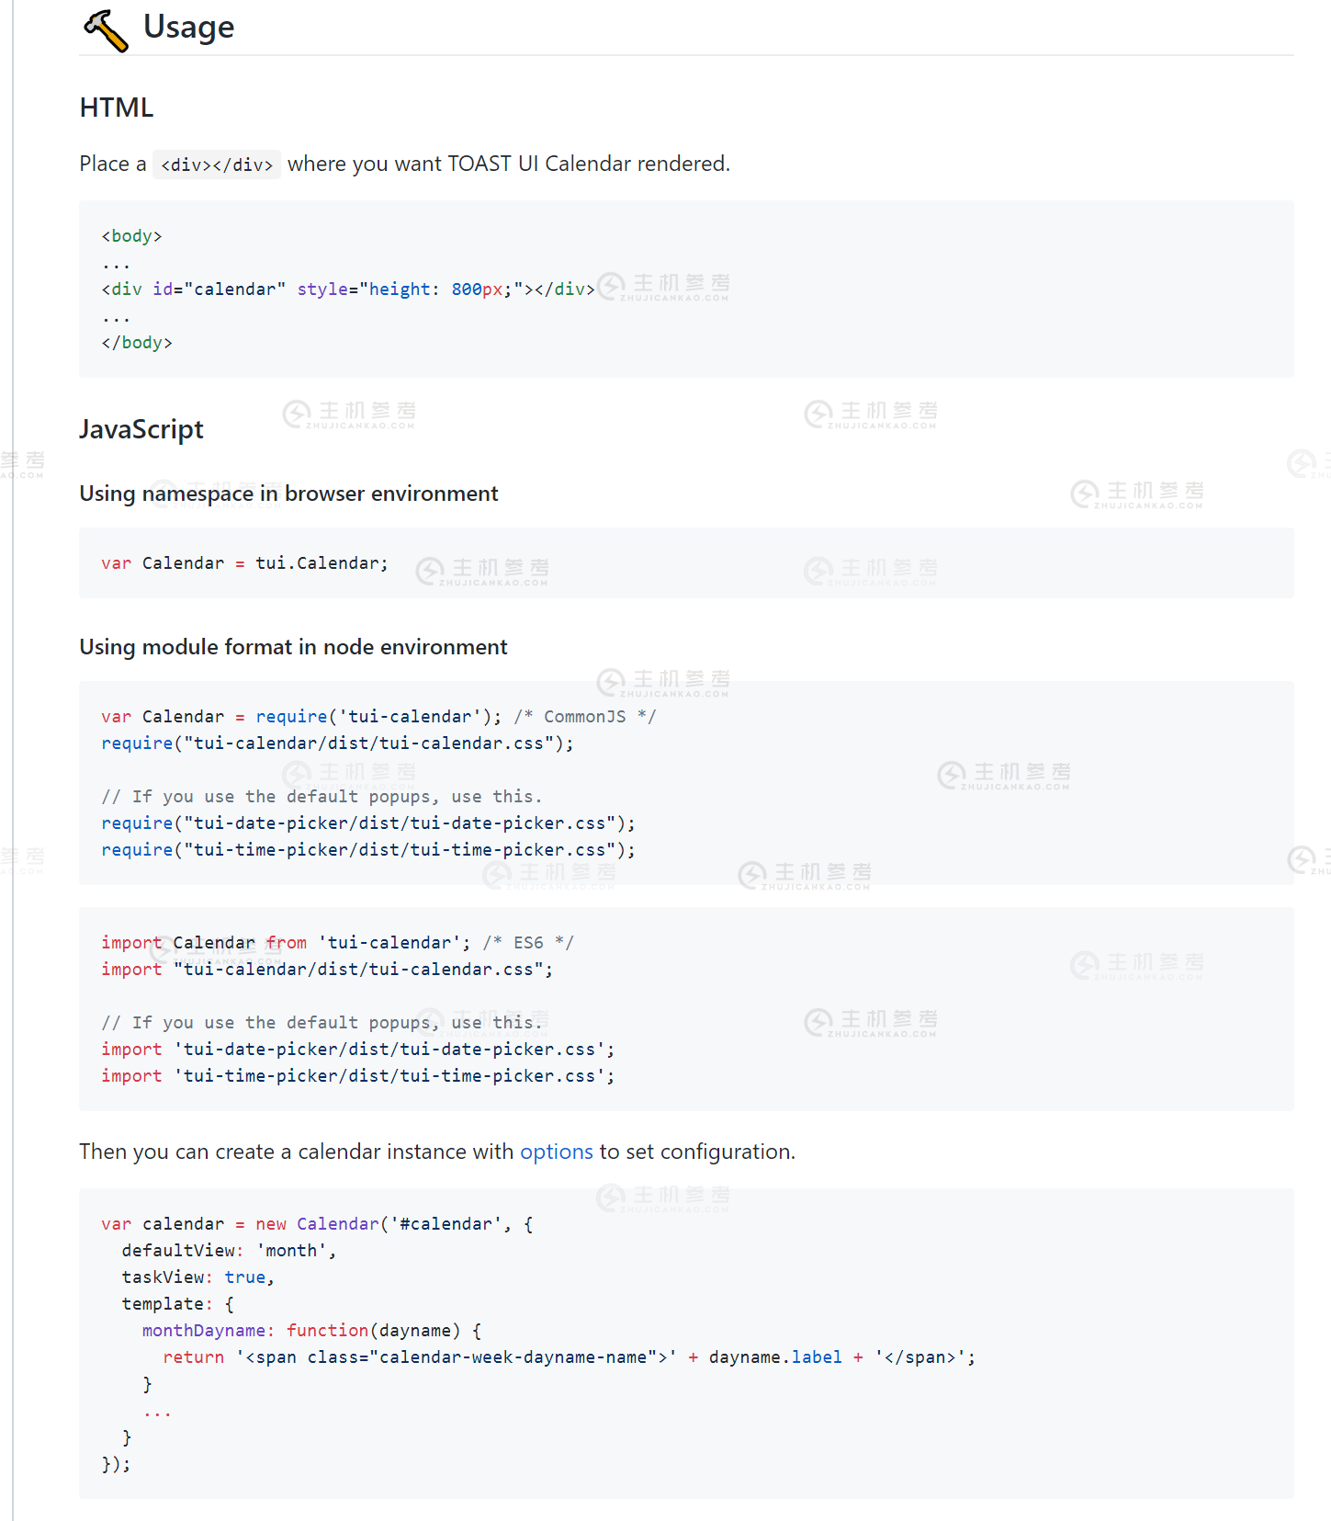The height and width of the screenshot is (1521, 1331).
Task: Click import 'tui-date-picker.css' line
Action: tap(358, 1050)
